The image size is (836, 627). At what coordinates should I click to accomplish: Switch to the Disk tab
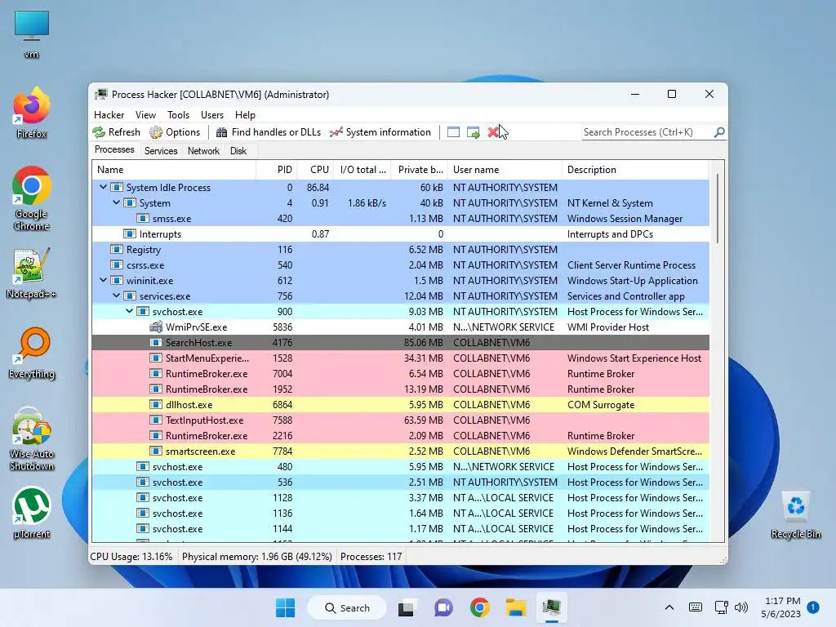click(238, 151)
